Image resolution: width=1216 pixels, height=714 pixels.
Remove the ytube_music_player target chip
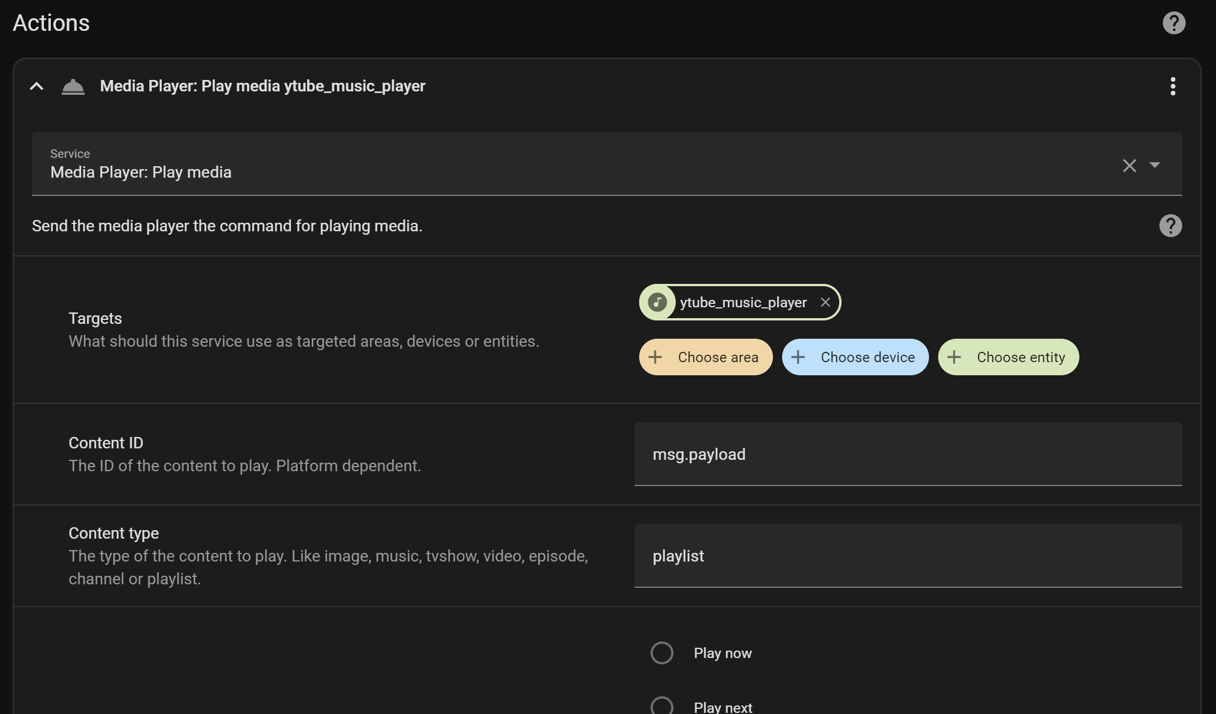[x=825, y=302]
